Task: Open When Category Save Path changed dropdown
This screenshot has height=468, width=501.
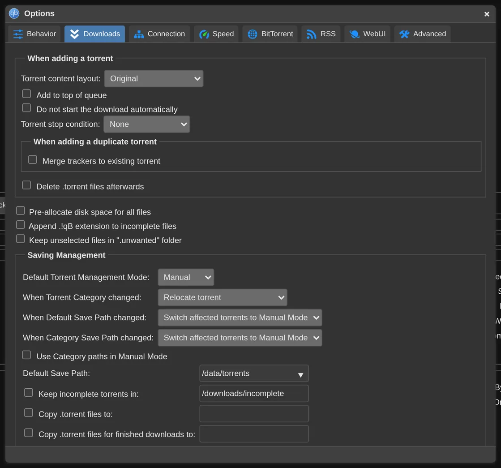Action: coord(240,338)
